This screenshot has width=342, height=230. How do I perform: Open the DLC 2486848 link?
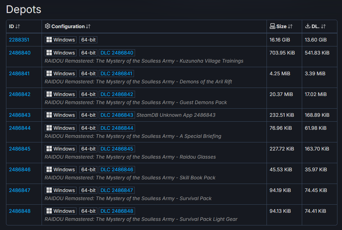point(117,211)
